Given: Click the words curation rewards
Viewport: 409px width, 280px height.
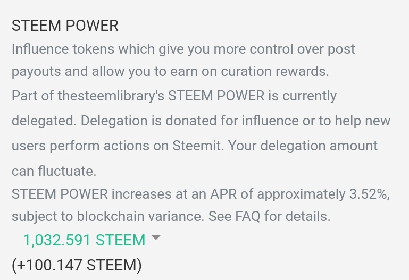Looking at the screenshot, I should [x=275, y=71].
